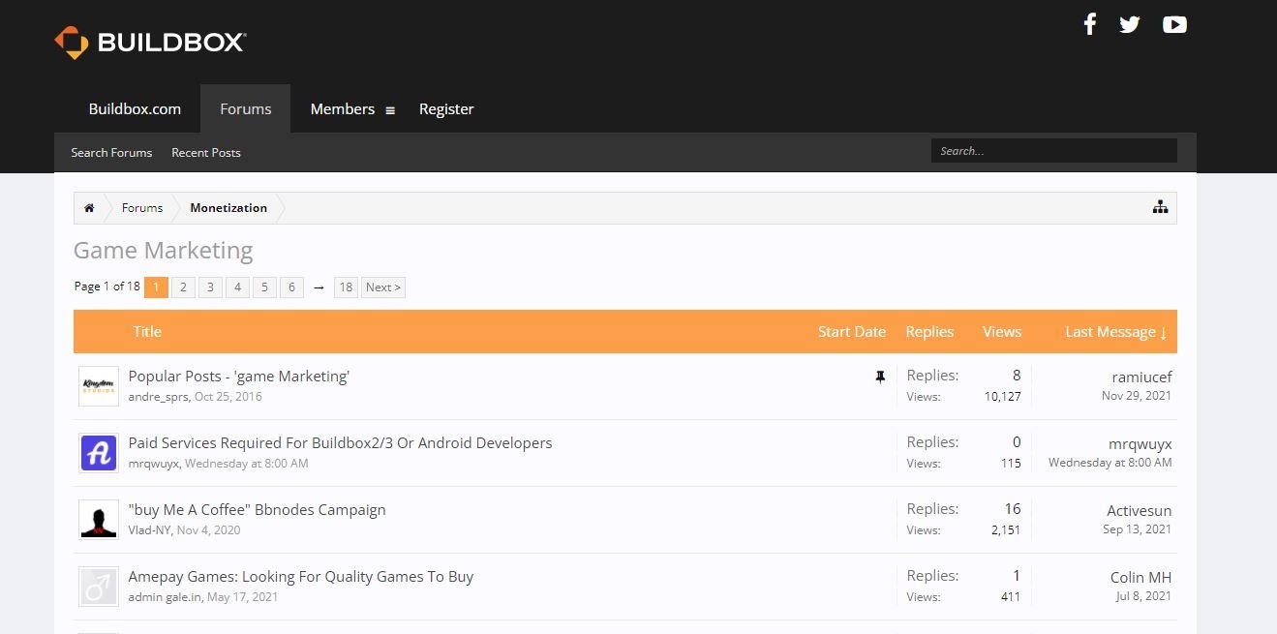Go to page 5

[264, 287]
